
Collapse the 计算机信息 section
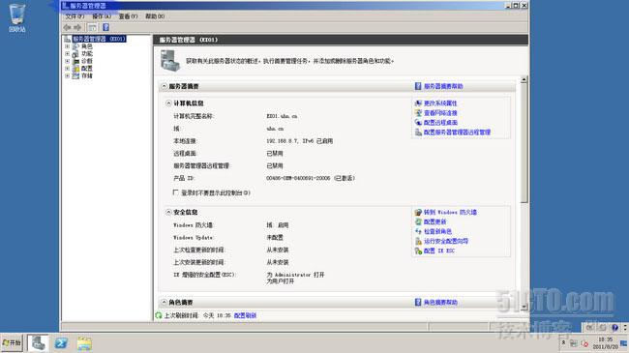pos(168,103)
